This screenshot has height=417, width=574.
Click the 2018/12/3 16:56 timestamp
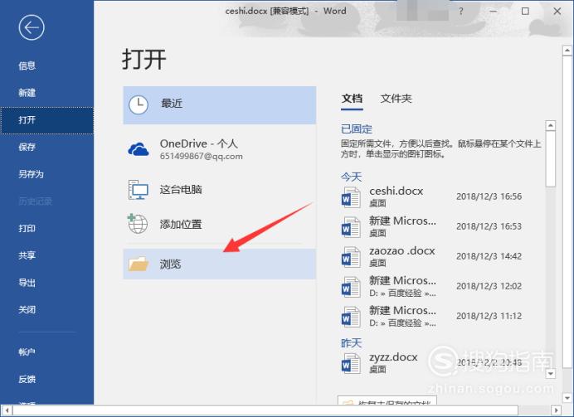(489, 196)
